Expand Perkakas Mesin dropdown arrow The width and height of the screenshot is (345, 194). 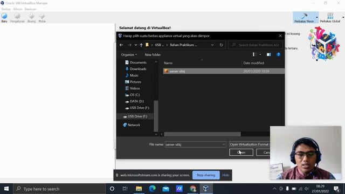click(317, 18)
